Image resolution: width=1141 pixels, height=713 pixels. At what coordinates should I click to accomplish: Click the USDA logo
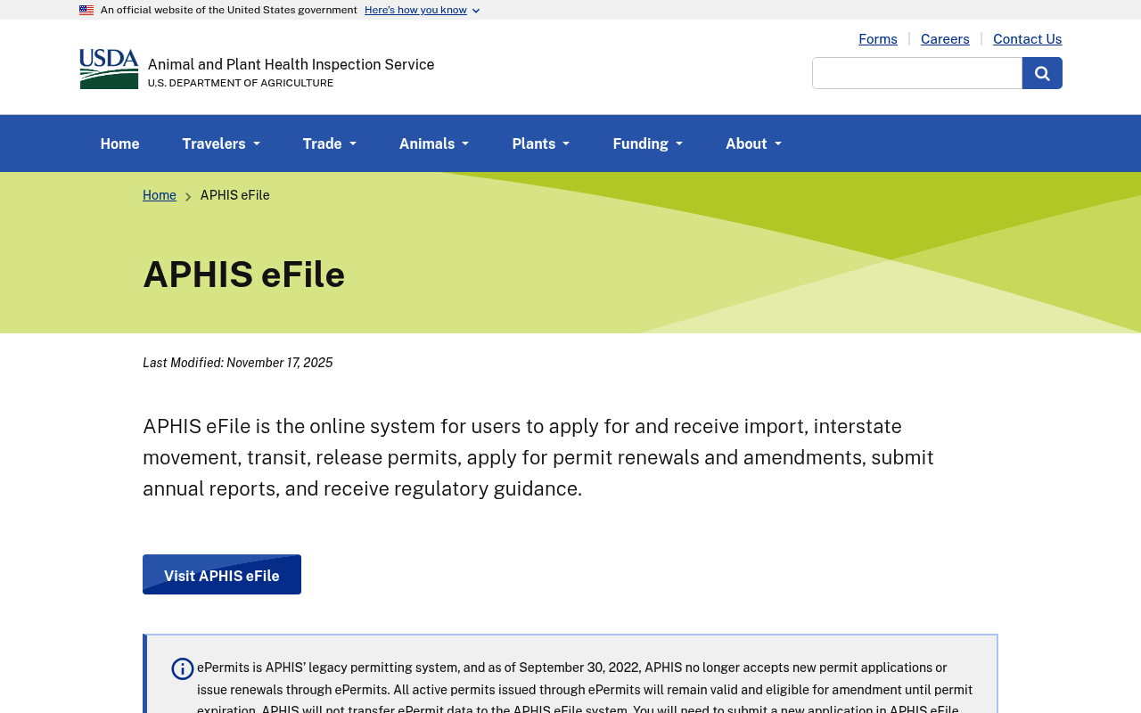click(109, 69)
